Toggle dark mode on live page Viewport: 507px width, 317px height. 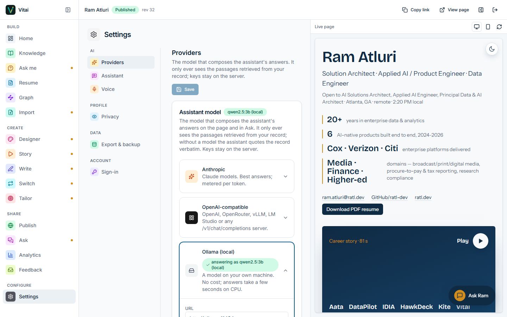[492, 49]
